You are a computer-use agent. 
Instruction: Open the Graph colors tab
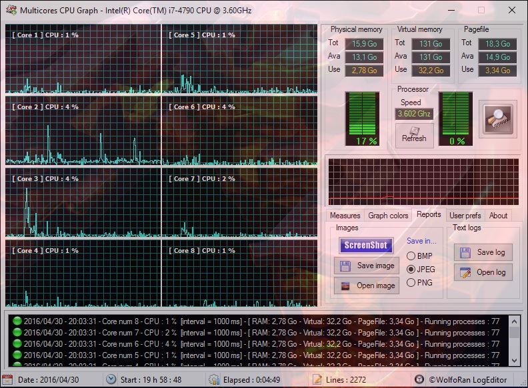coord(388,215)
